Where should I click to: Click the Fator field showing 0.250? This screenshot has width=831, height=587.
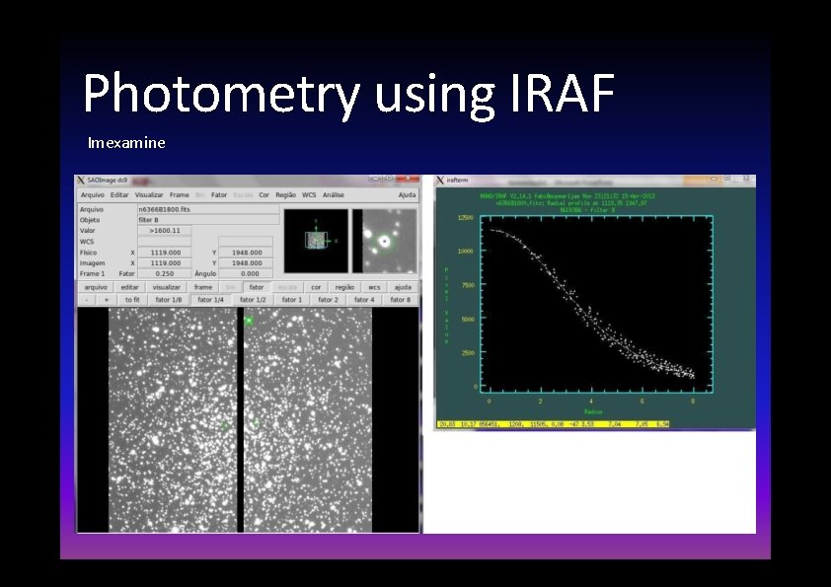tap(165, 274)
